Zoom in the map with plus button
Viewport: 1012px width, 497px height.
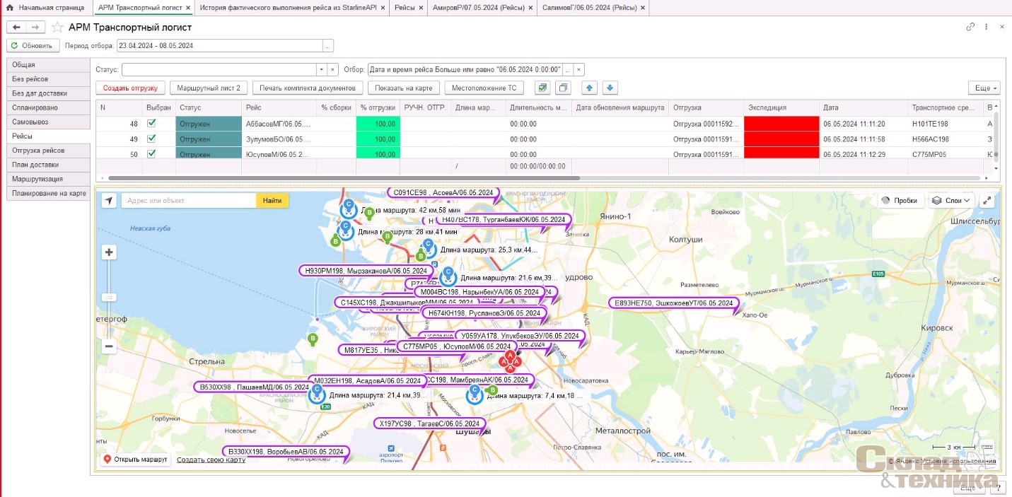[109, 252]
